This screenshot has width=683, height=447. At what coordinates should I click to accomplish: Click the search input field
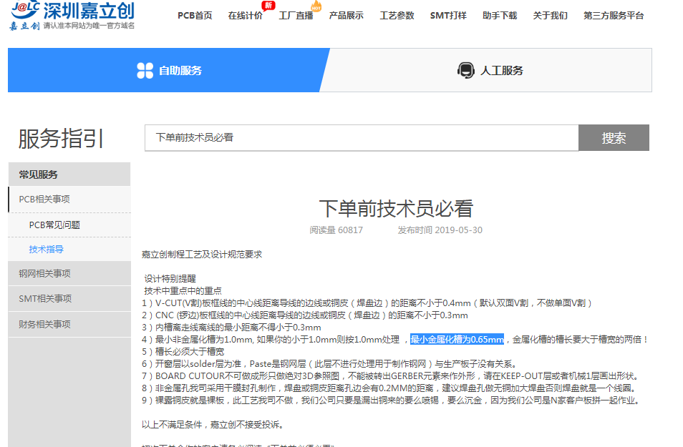point(362,138)
